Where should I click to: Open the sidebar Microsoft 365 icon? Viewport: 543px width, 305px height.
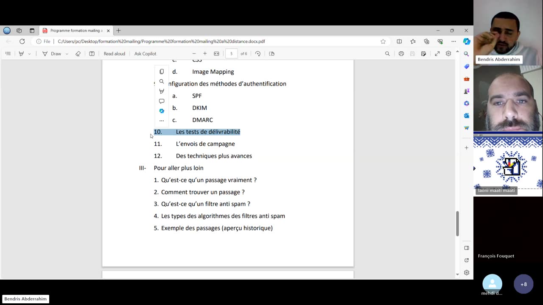[x=467, y=103]
